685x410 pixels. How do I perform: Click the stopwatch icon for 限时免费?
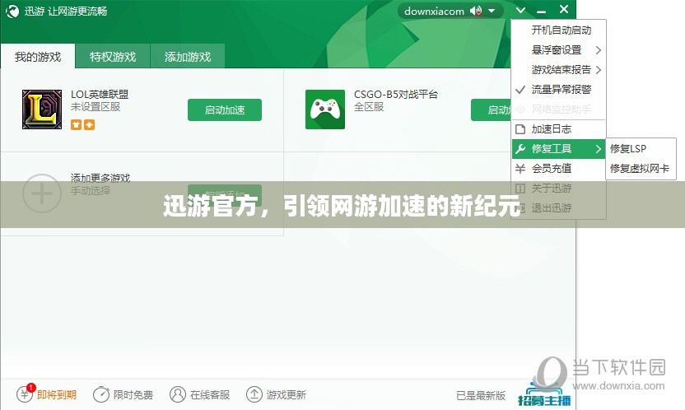pyautogui.click(x=101, y=394)
